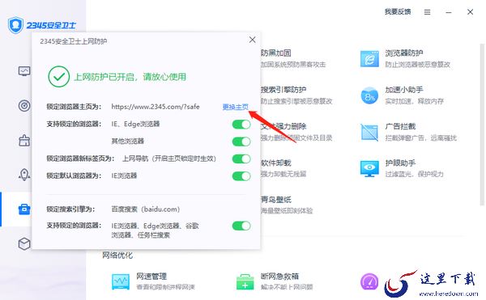Viewport: 486px width, 300px height.
Task: Click 更换主页 link
Action: 235,107
